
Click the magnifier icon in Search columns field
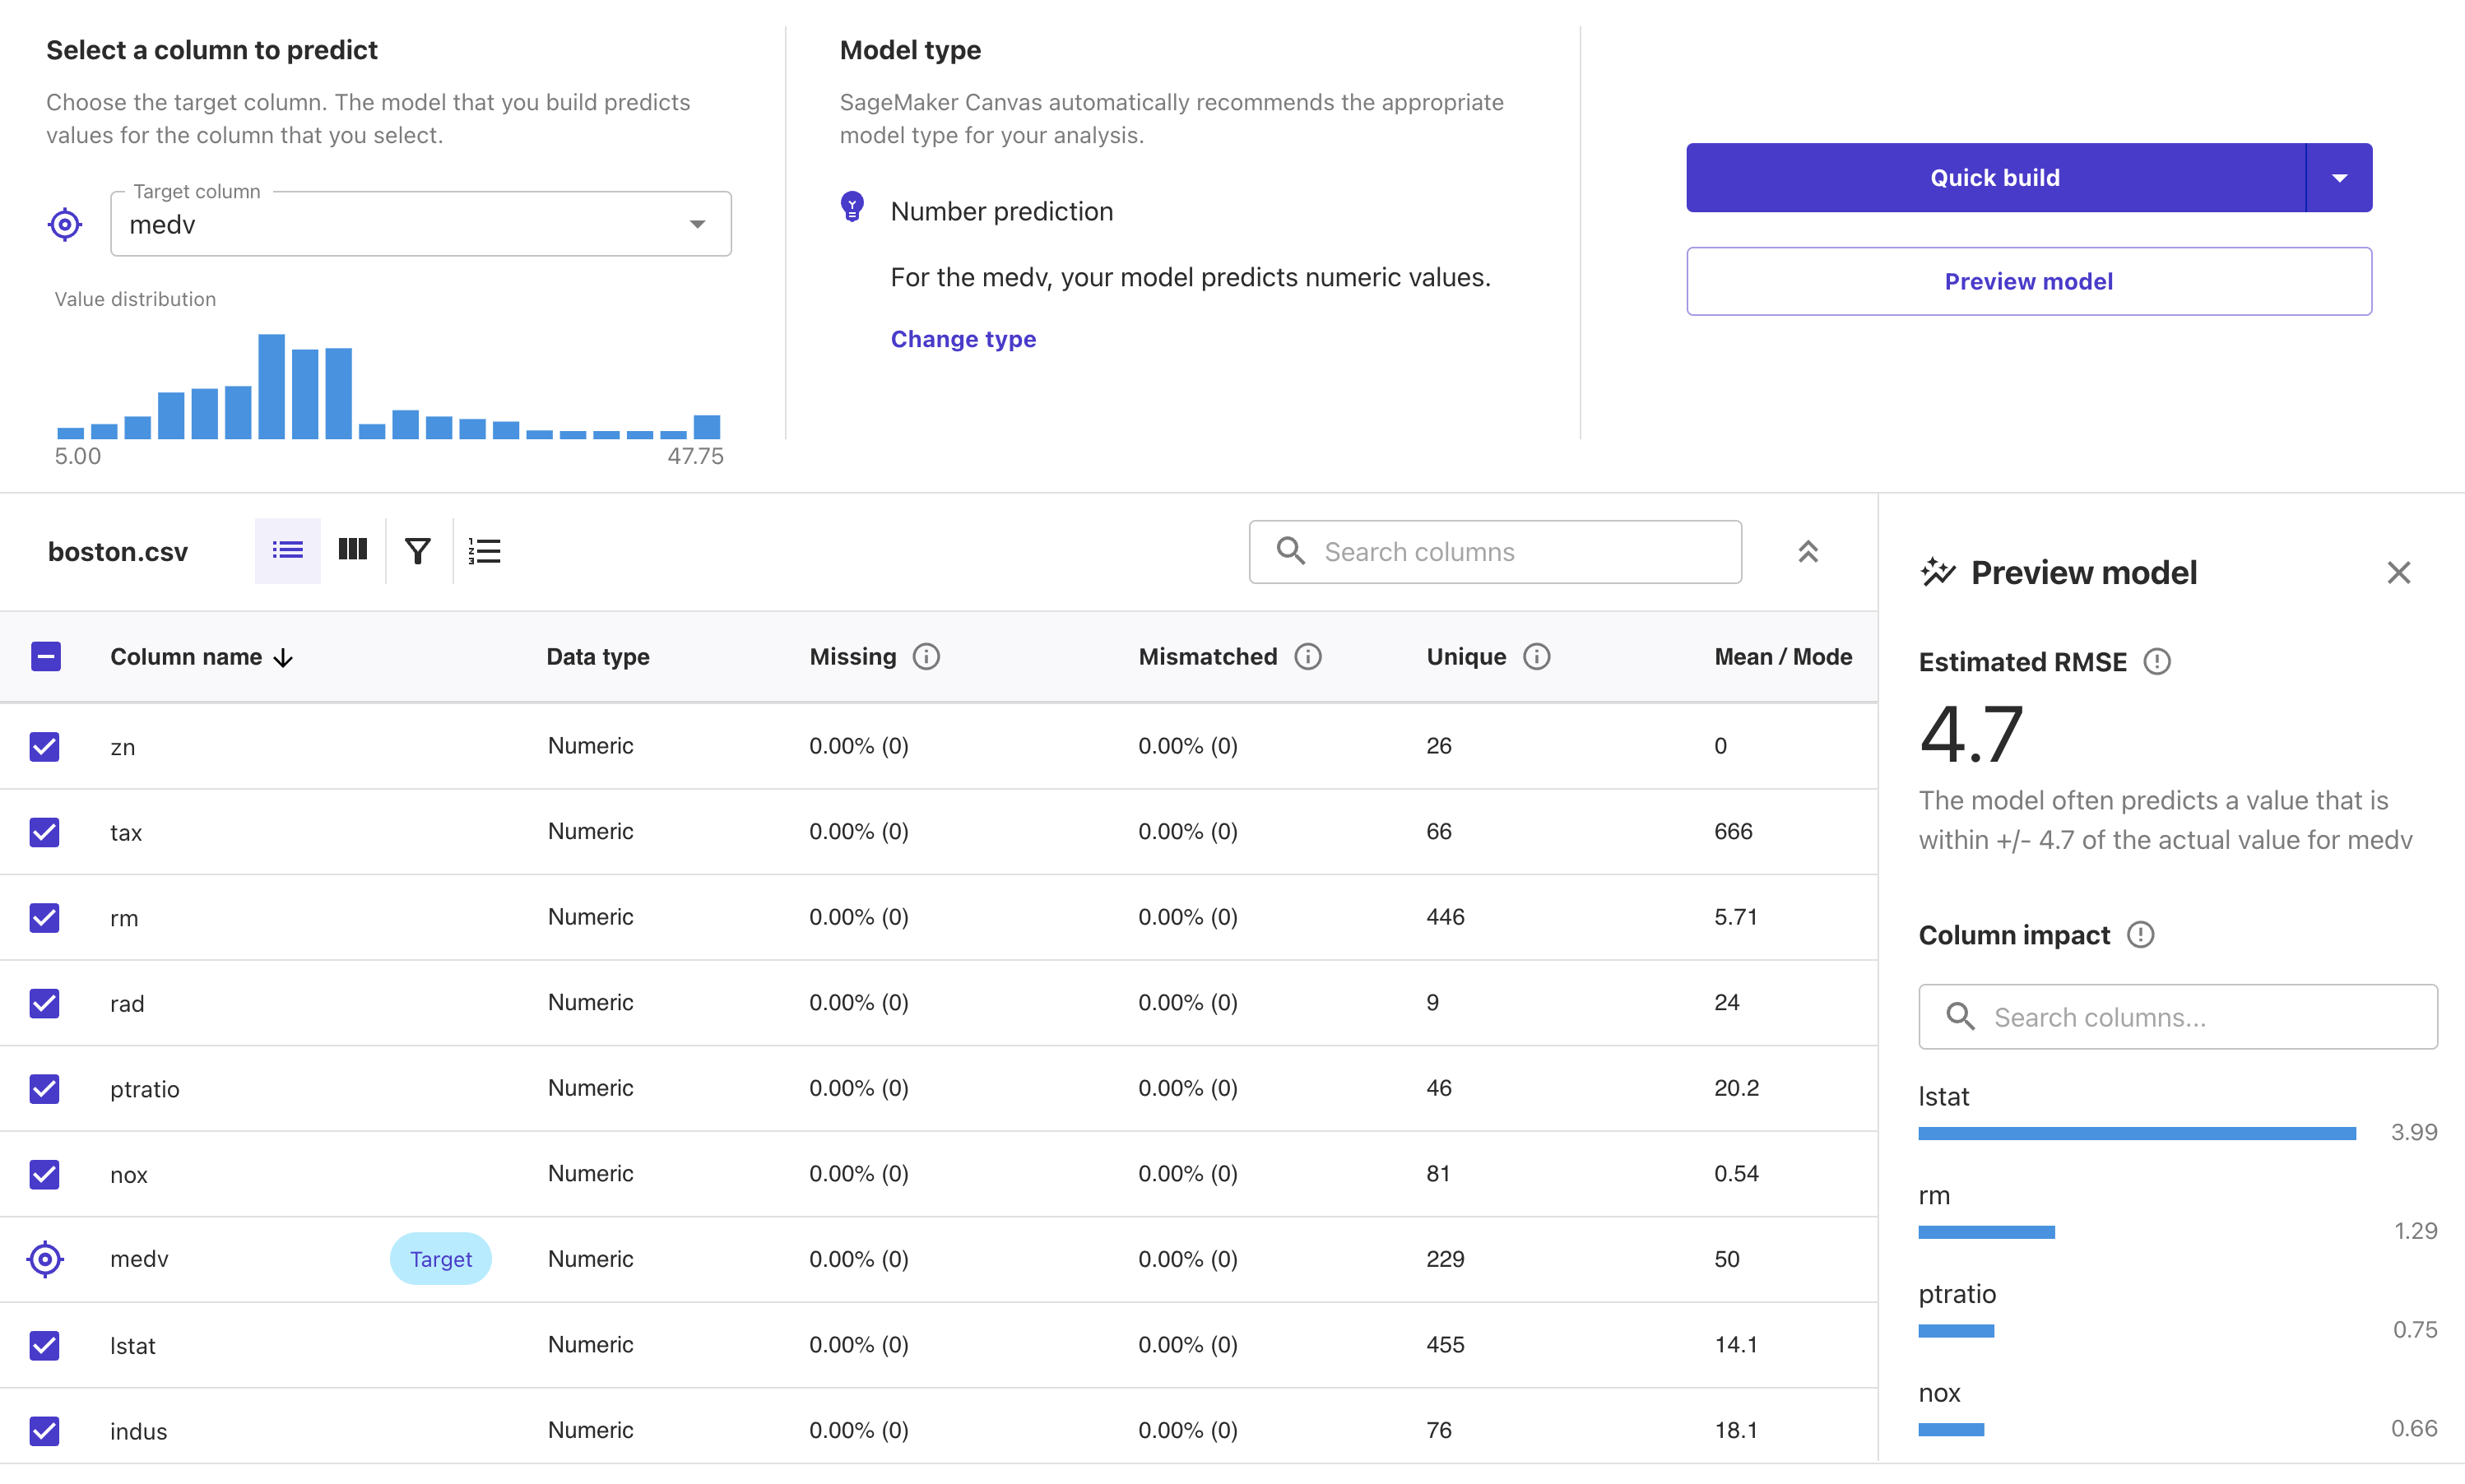(1291, 551)
